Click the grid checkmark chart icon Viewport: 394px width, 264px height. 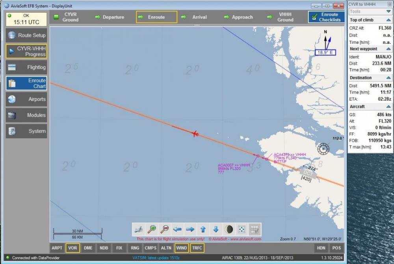[255, 229]
